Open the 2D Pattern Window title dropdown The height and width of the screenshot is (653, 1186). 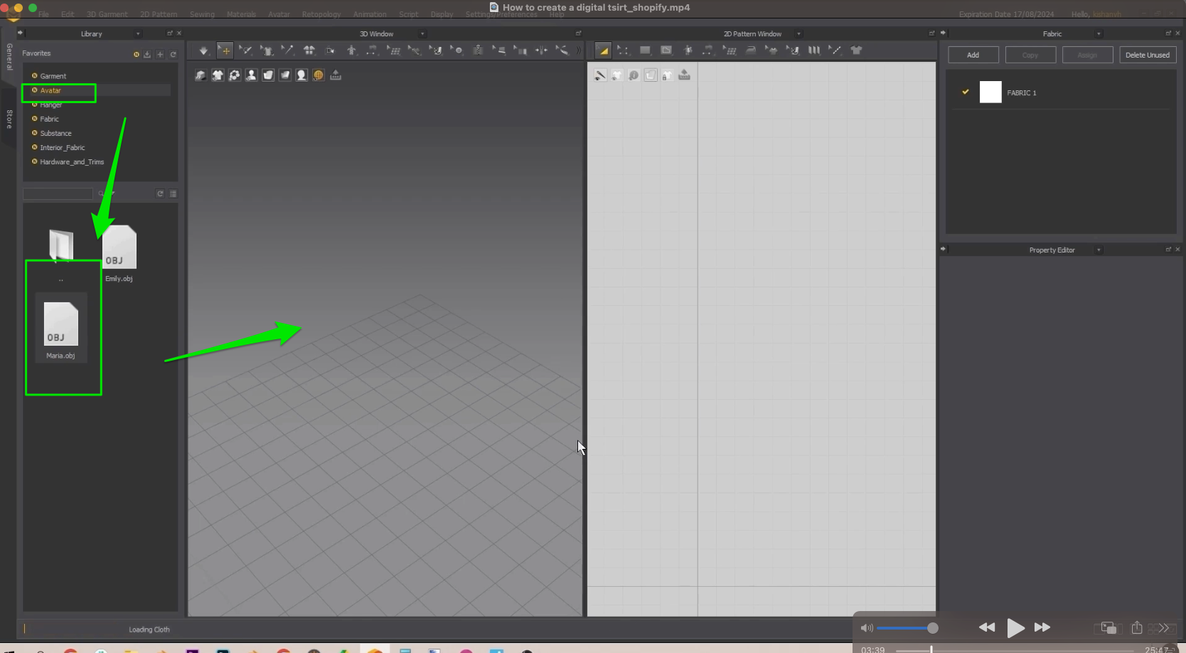[x=798, y=33]
